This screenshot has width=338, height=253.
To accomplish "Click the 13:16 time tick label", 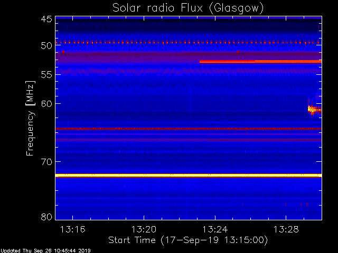I will pyautogui.click(x=73, y=229).
